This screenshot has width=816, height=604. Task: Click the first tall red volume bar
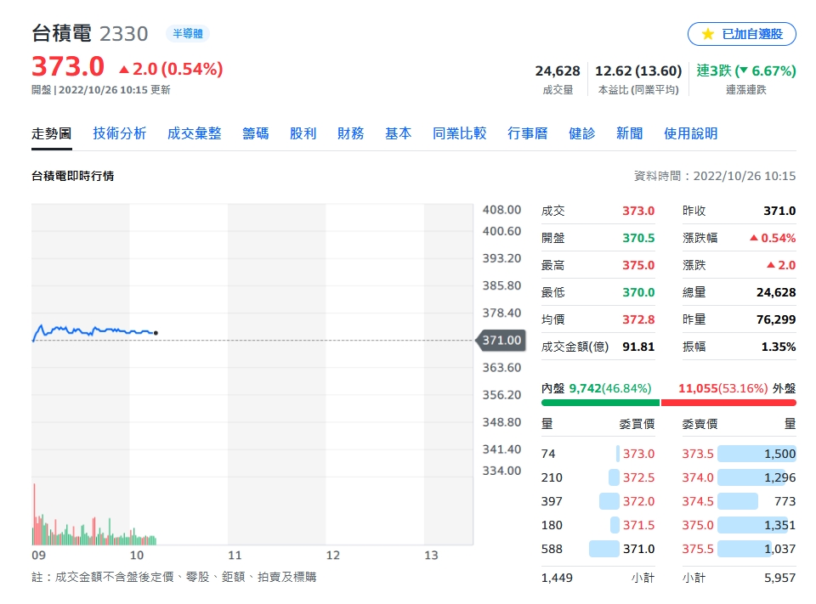(34, 514)
